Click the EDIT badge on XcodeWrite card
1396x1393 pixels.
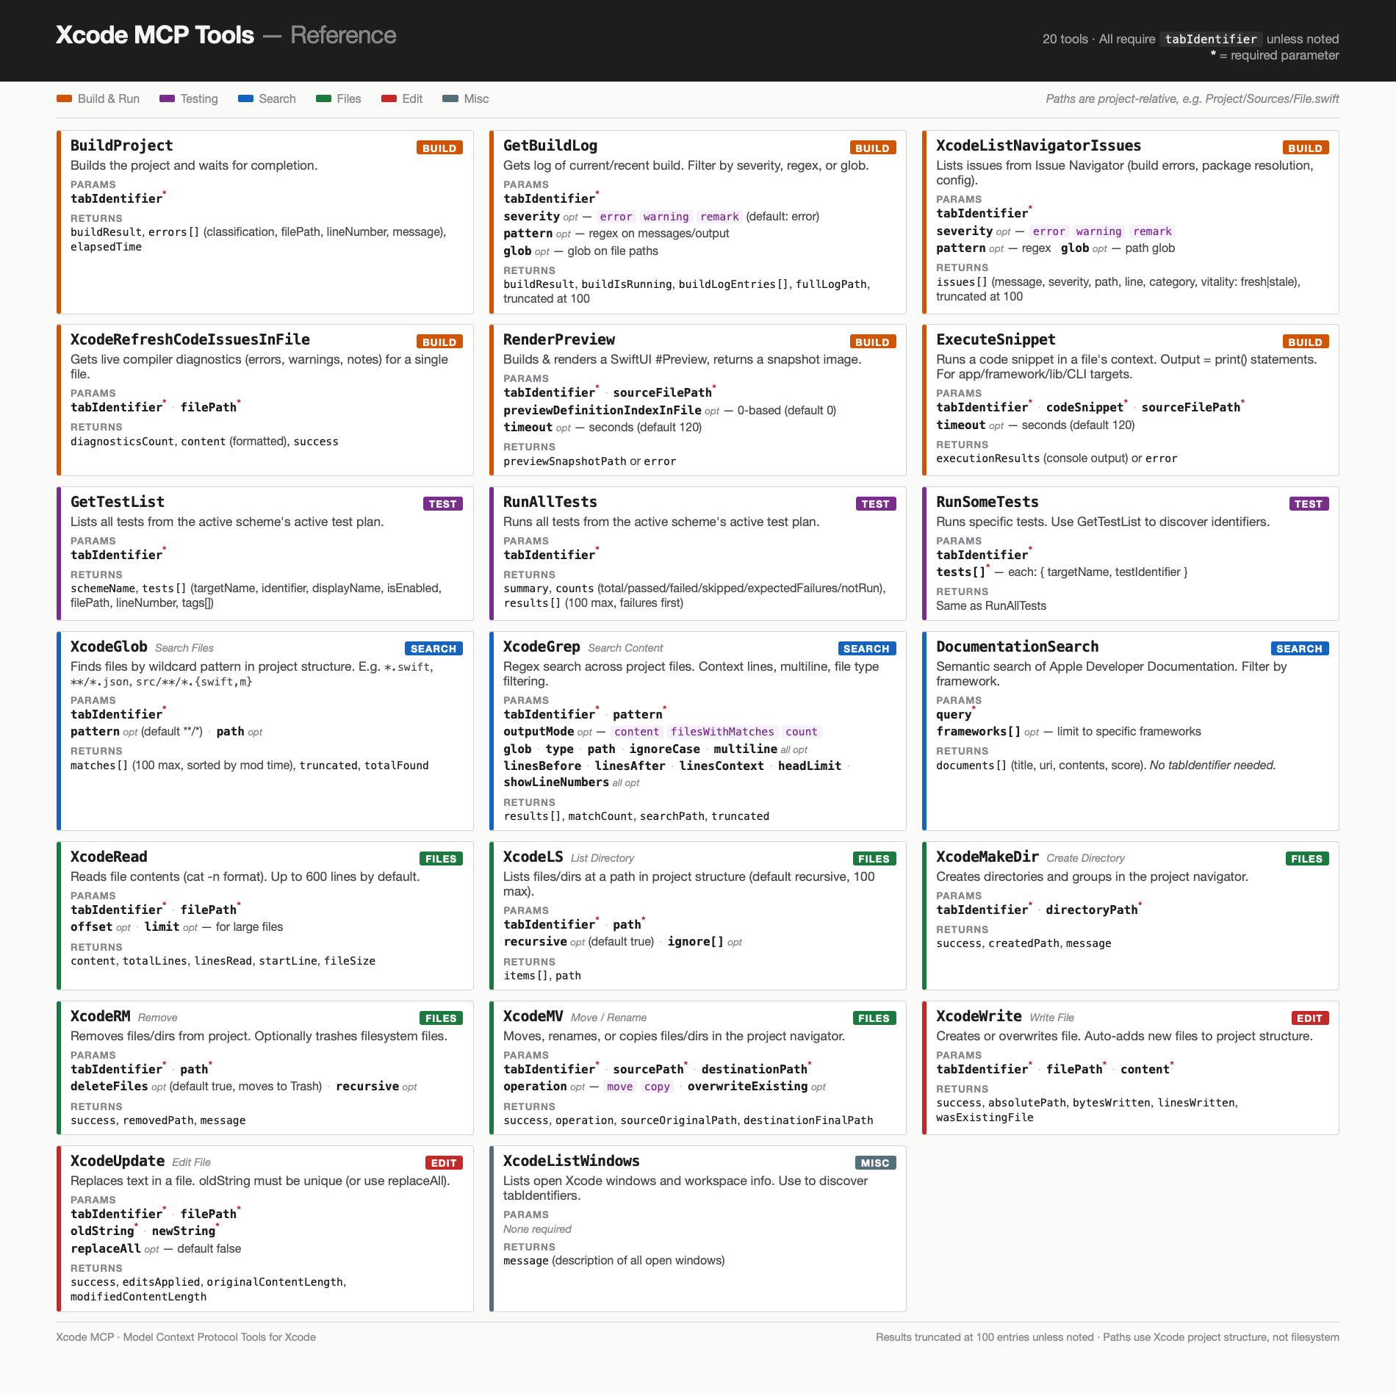click(1311, 1018)
